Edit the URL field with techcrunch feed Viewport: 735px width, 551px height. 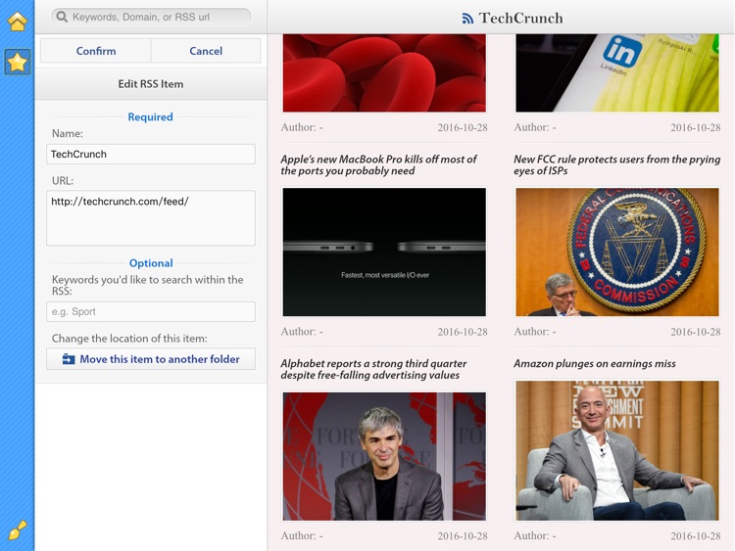coord(151,217)
